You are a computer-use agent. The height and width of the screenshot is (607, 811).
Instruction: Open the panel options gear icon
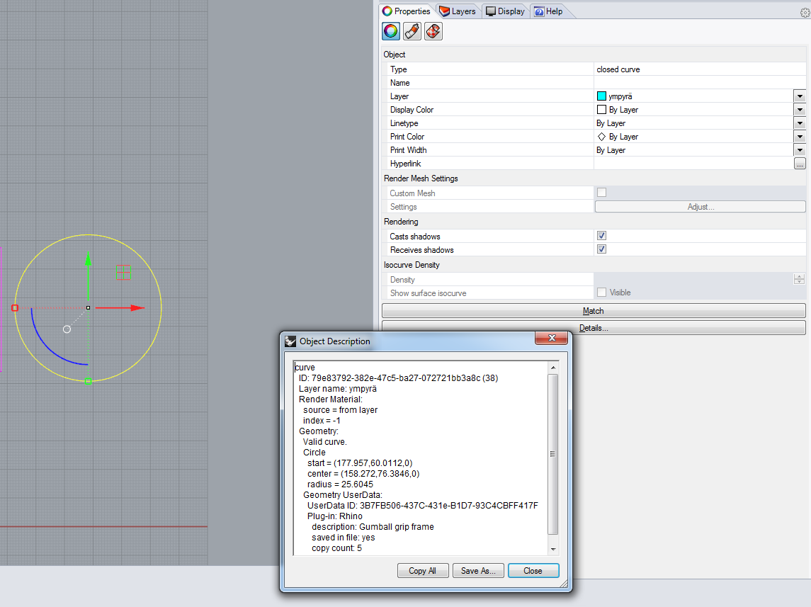(805, 13)
